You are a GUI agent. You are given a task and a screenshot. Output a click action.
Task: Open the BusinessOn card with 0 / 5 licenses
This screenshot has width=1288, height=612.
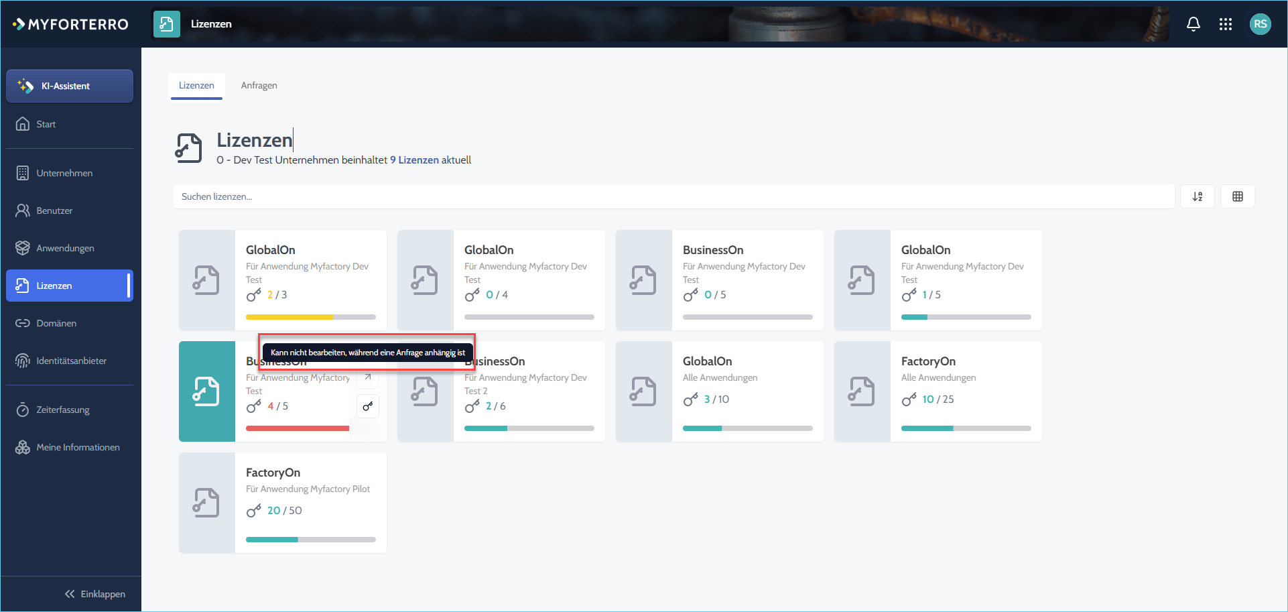[x=720, y=280]
